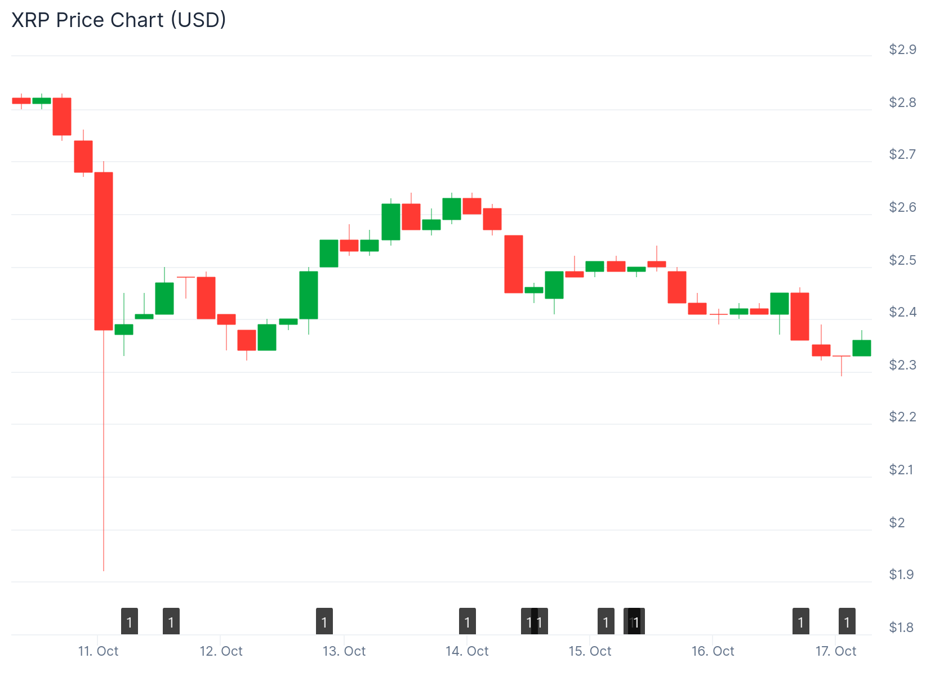Click the XRP Price Chart (USD) title
The width and height of the screenshot is (926, 676).
tap(119, 20)
